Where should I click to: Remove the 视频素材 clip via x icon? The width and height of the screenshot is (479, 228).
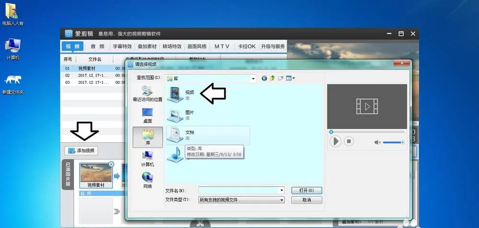111,164
